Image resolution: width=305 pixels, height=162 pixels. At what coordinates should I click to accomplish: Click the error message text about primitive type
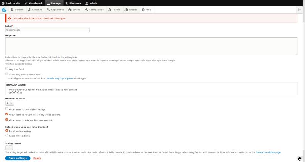39,18
